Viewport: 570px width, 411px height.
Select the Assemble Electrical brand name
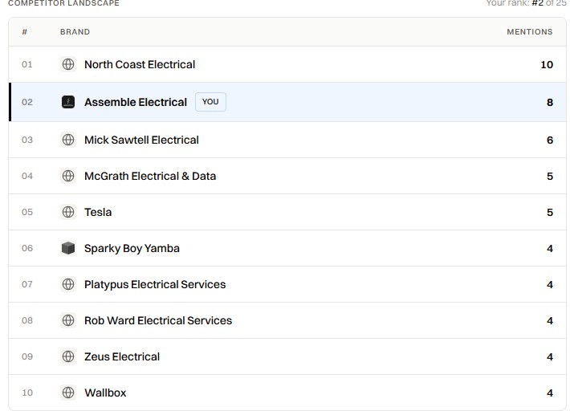(x=136, y=102)
